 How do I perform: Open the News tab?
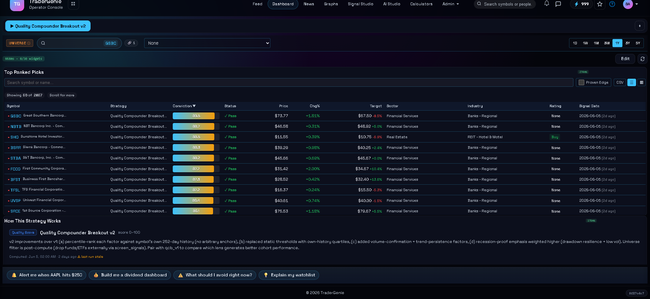pyautogui.click(x=309, y=4)
